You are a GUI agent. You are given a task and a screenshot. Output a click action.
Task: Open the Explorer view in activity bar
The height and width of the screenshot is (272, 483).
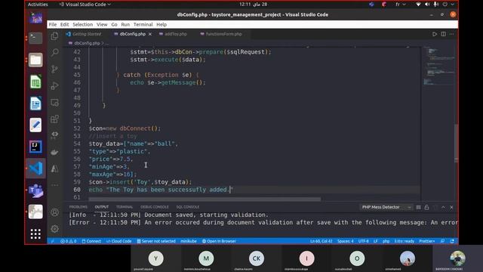(x=55, y=36)
